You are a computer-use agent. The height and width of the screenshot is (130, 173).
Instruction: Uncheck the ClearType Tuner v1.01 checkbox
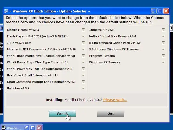coord(83,62)
